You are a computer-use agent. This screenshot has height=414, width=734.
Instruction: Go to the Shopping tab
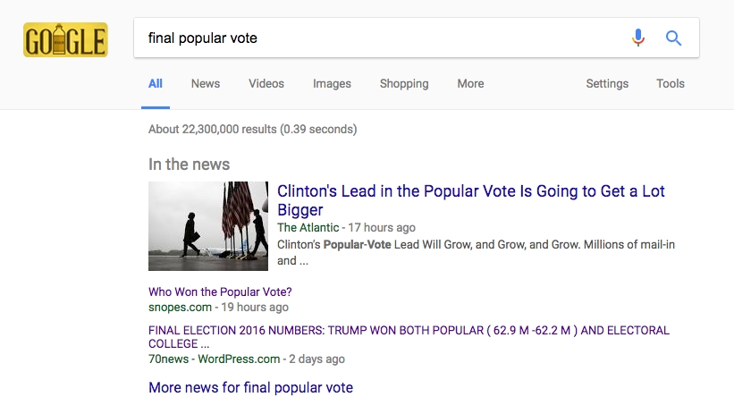404,84
